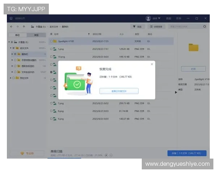
Task: Click the drive icon in breadcrumb
Action: [33, 26]
